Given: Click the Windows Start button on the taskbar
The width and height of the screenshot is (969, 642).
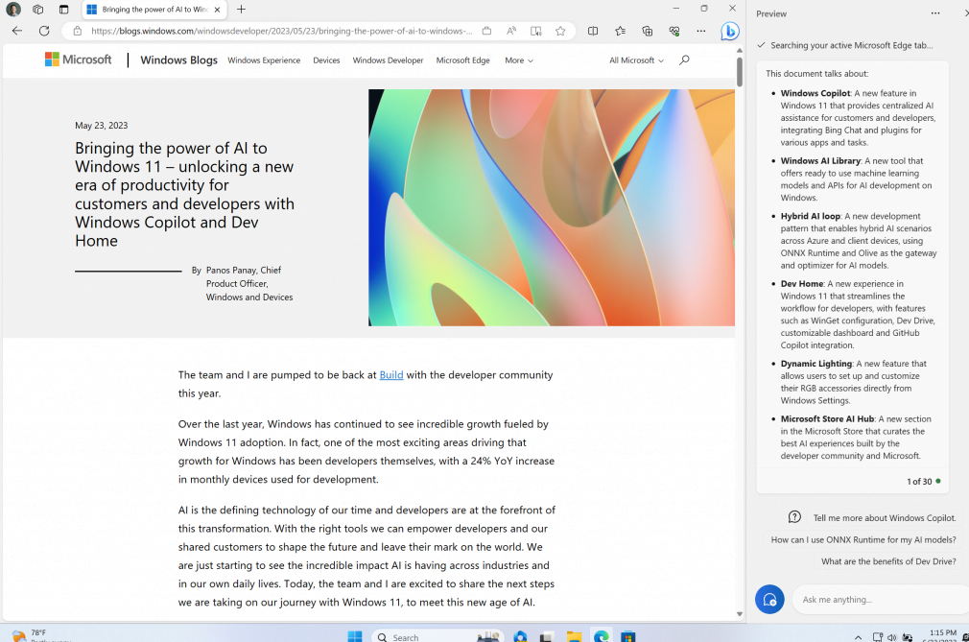Looking at the screenshot, I should (354, 636).
